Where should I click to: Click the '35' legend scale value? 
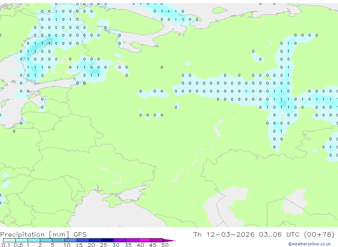(128, 245)
